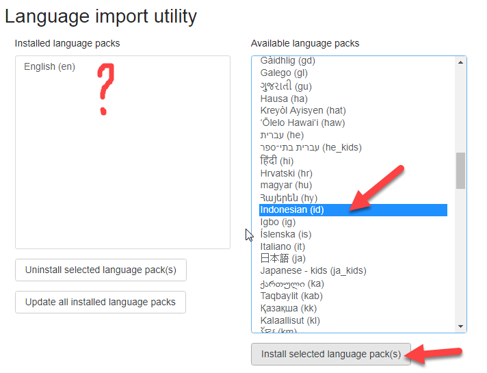This screenshot has height=373, width=487.
Task: Pick magyar (hu) in the list
Action: click(286, 185)
